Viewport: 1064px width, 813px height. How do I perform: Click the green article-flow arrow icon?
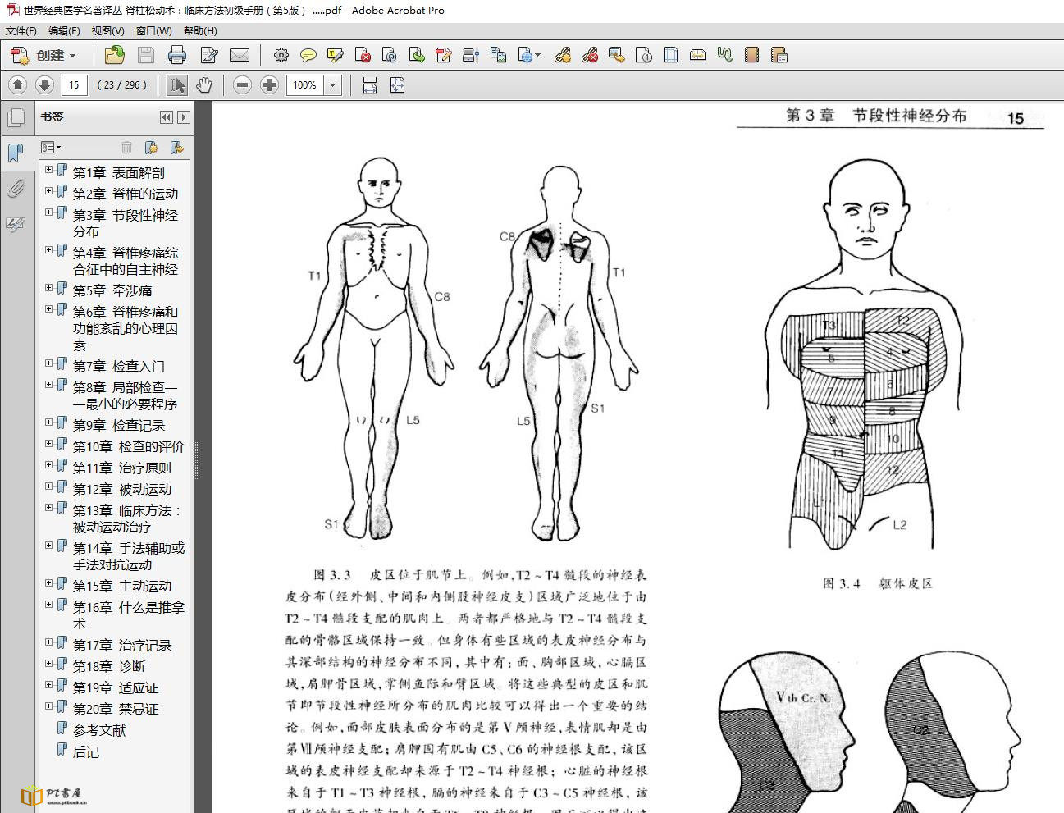click(724, 56)
